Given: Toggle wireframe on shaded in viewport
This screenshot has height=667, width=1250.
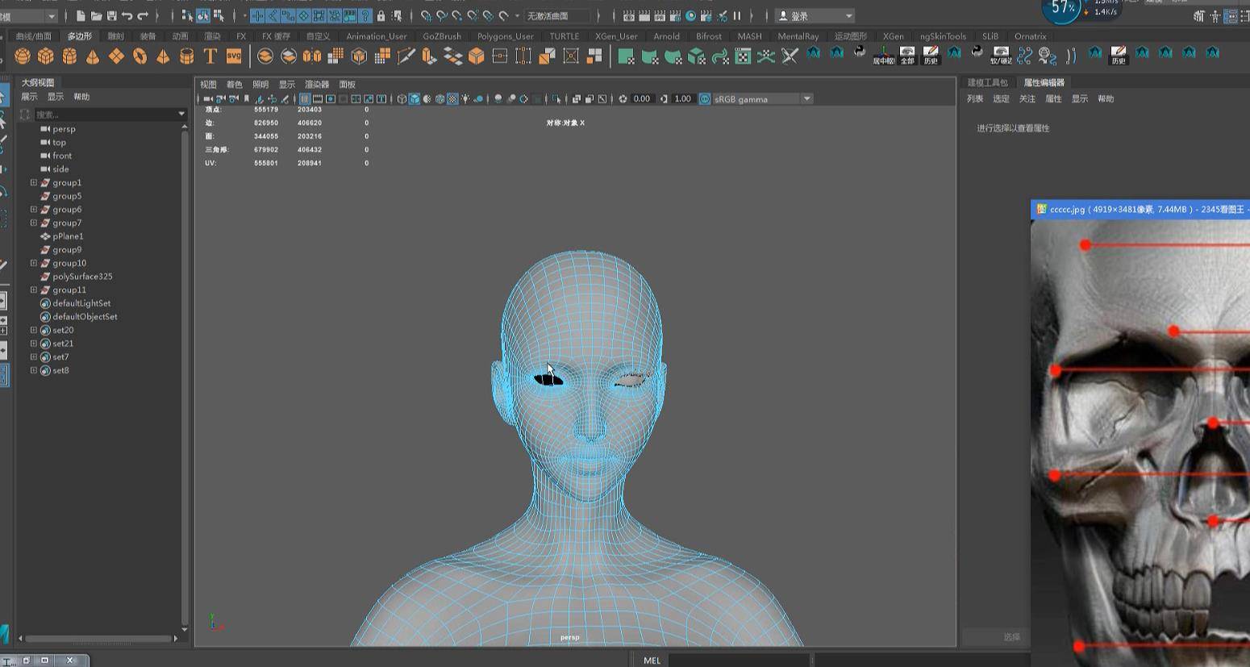Looking at the screenshot, I should tap(440, 98).
